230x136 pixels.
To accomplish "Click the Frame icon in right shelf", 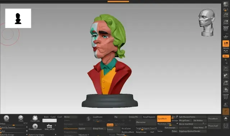I will coord(226,68).
